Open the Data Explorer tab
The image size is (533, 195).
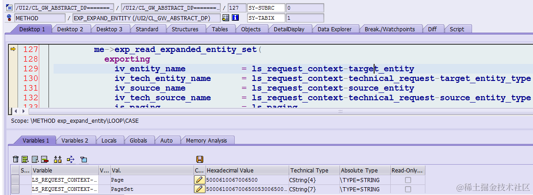tap(334, 29)
